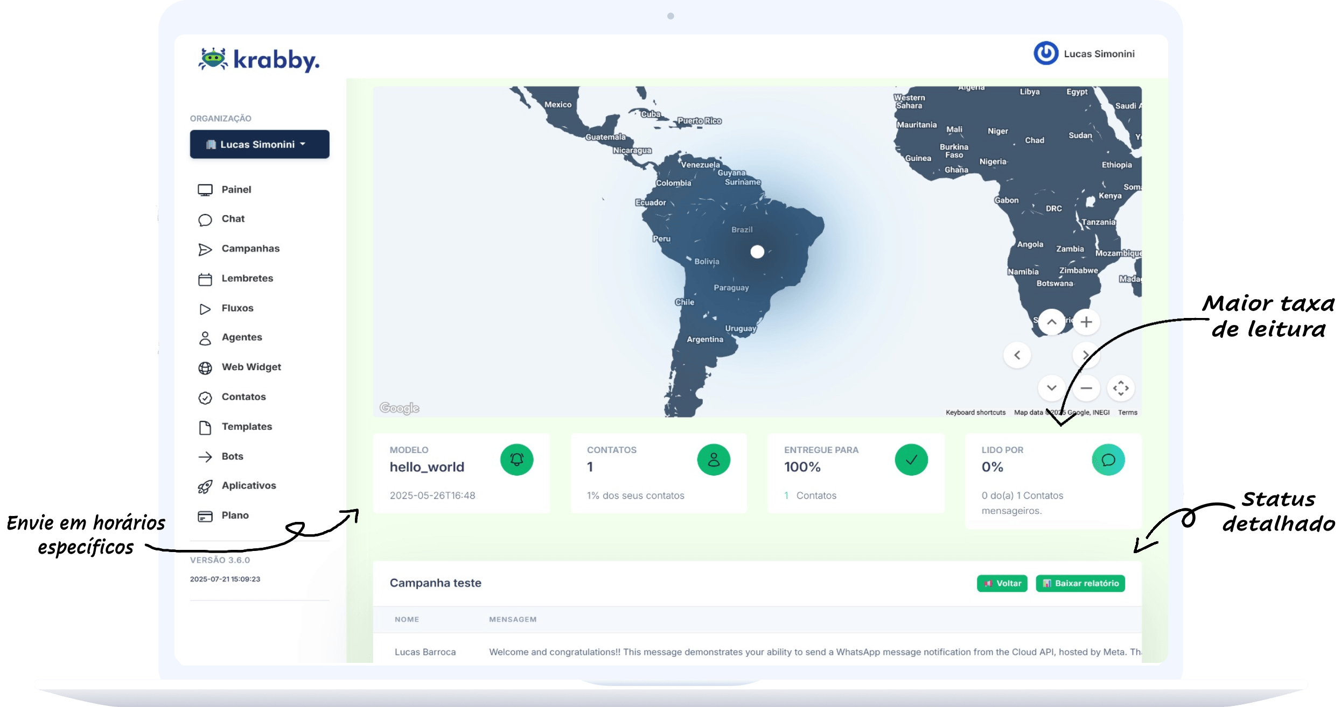1341x707 pixels.
Task: Click the Entregue Para checkmark icon
Action: [911, 459]
